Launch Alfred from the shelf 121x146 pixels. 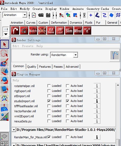coord(78,31)
